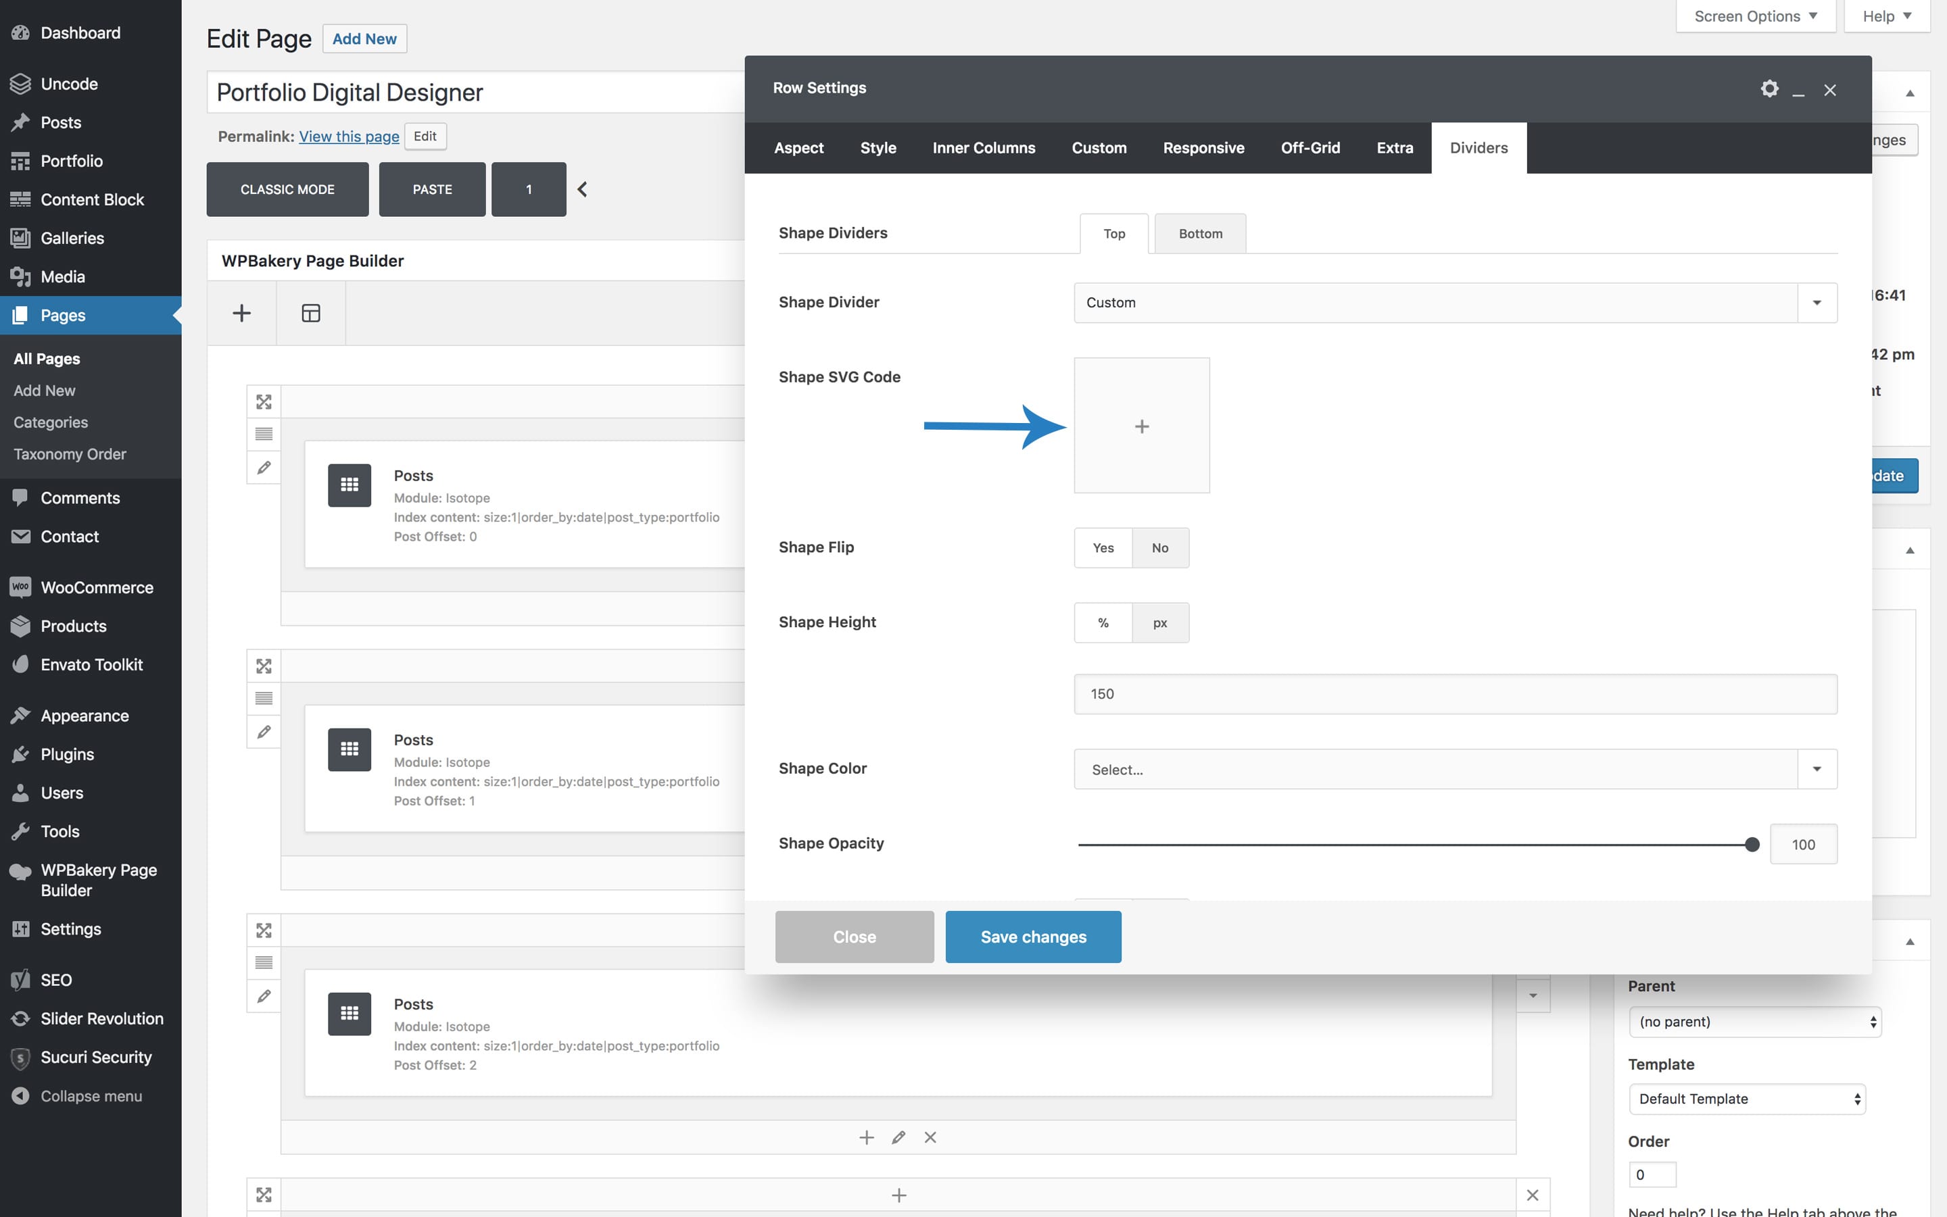Click the Shape Height value field
The width and height of the screenshot is (1947, 1217).
click(1455, 694)
